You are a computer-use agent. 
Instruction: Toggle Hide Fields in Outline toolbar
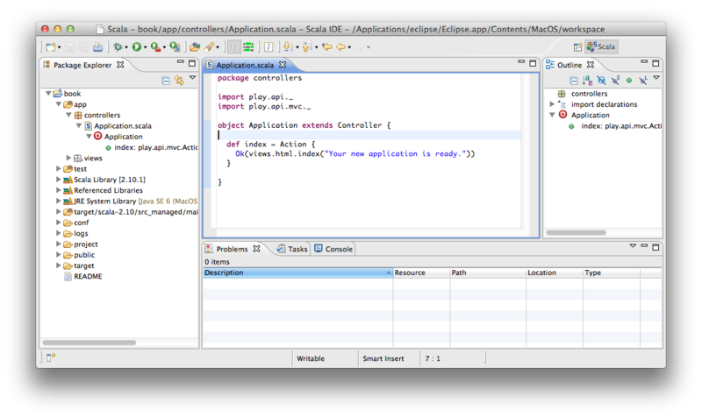601,81
